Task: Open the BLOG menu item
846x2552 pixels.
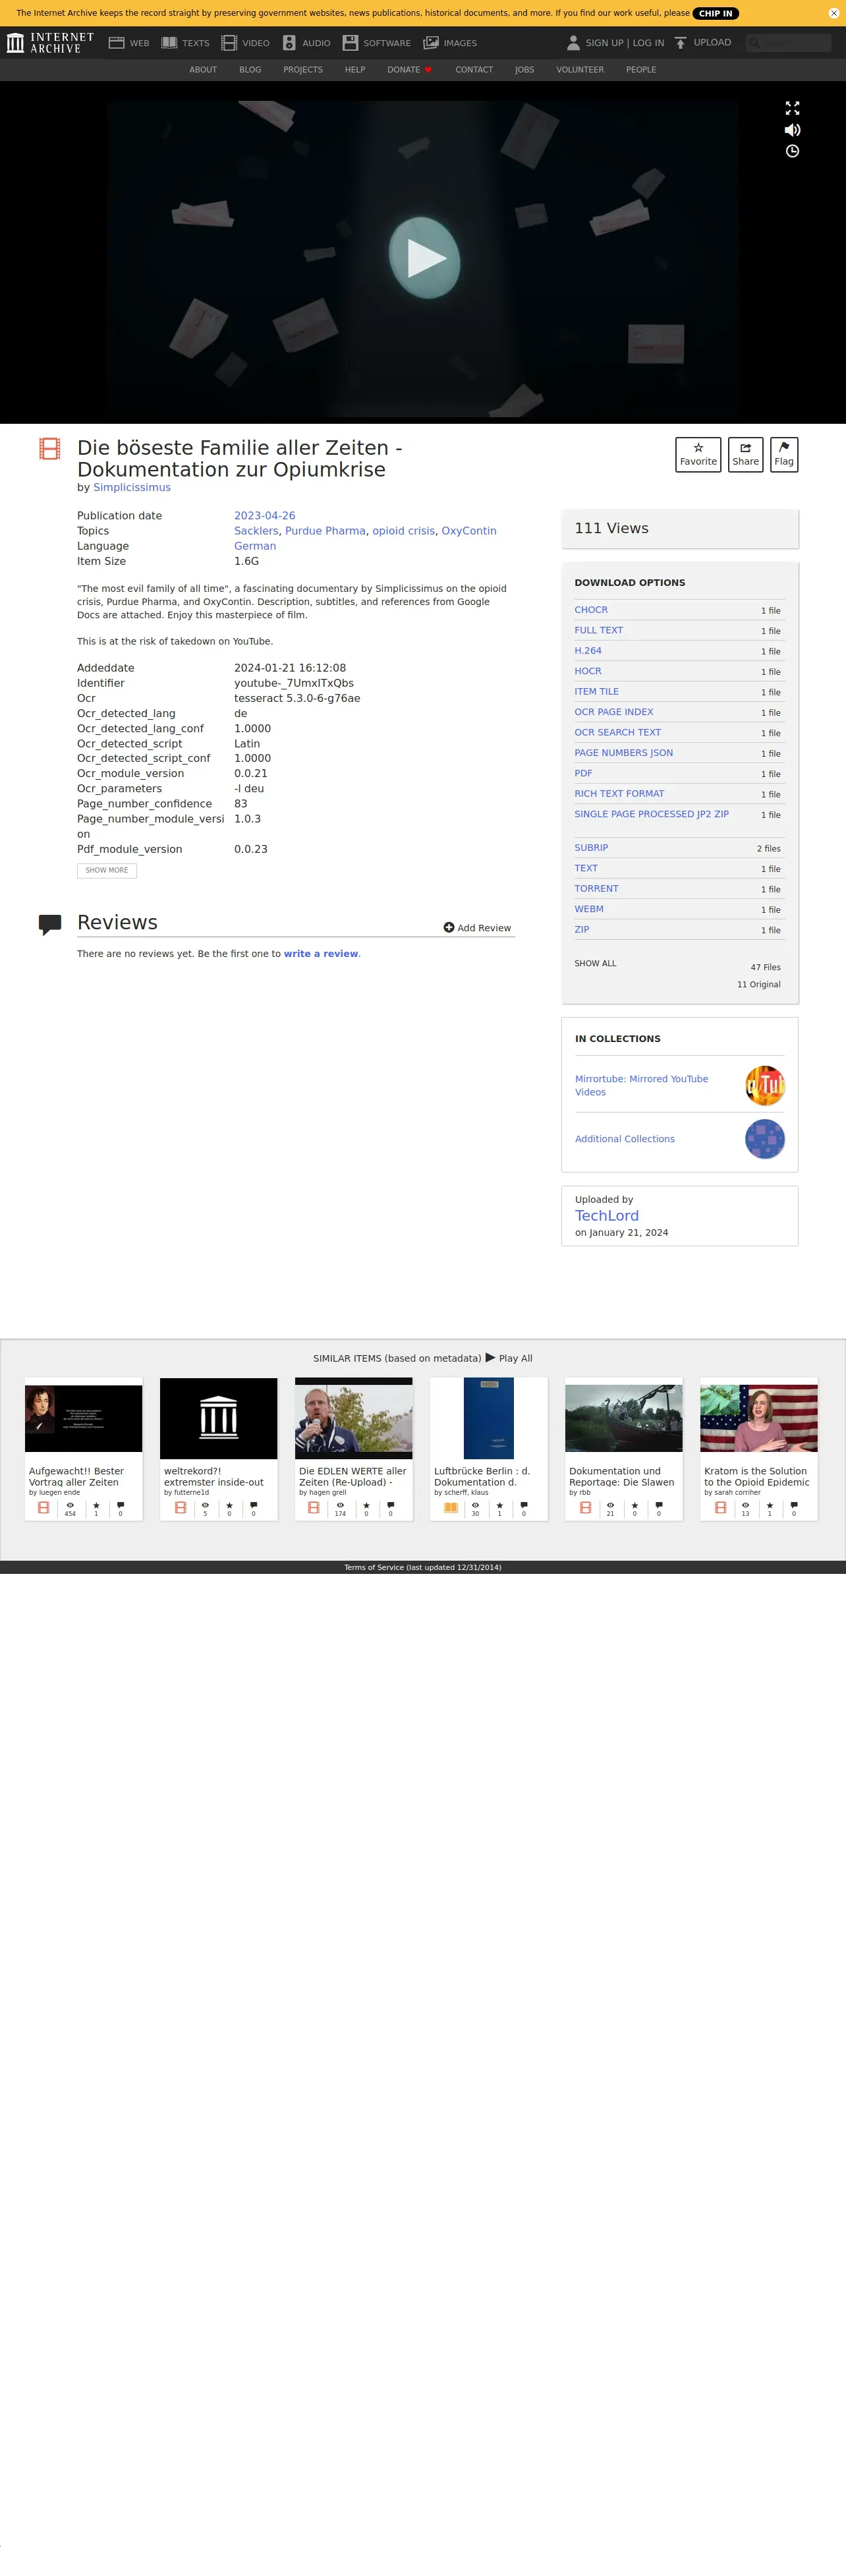Action: [x=250, y=69]
